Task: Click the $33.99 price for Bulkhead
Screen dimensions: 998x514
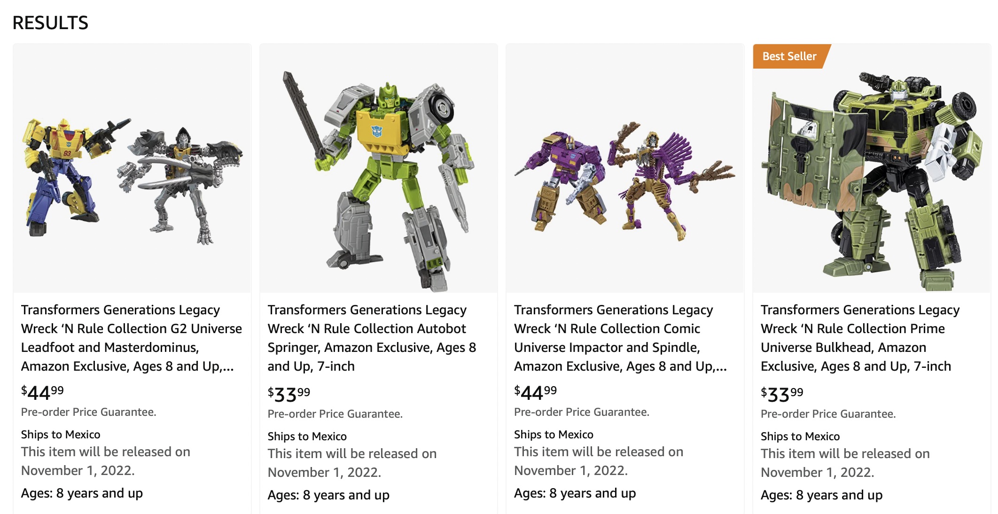Action: click(x=782, y=394)
